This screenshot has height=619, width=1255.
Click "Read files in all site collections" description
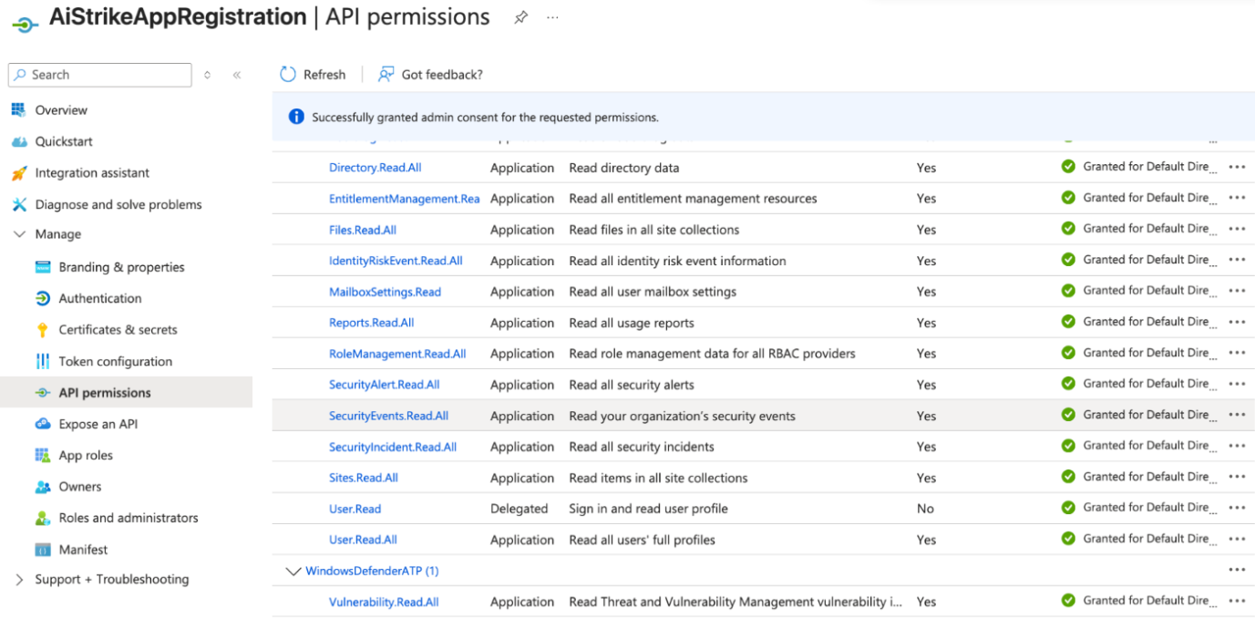654,230
